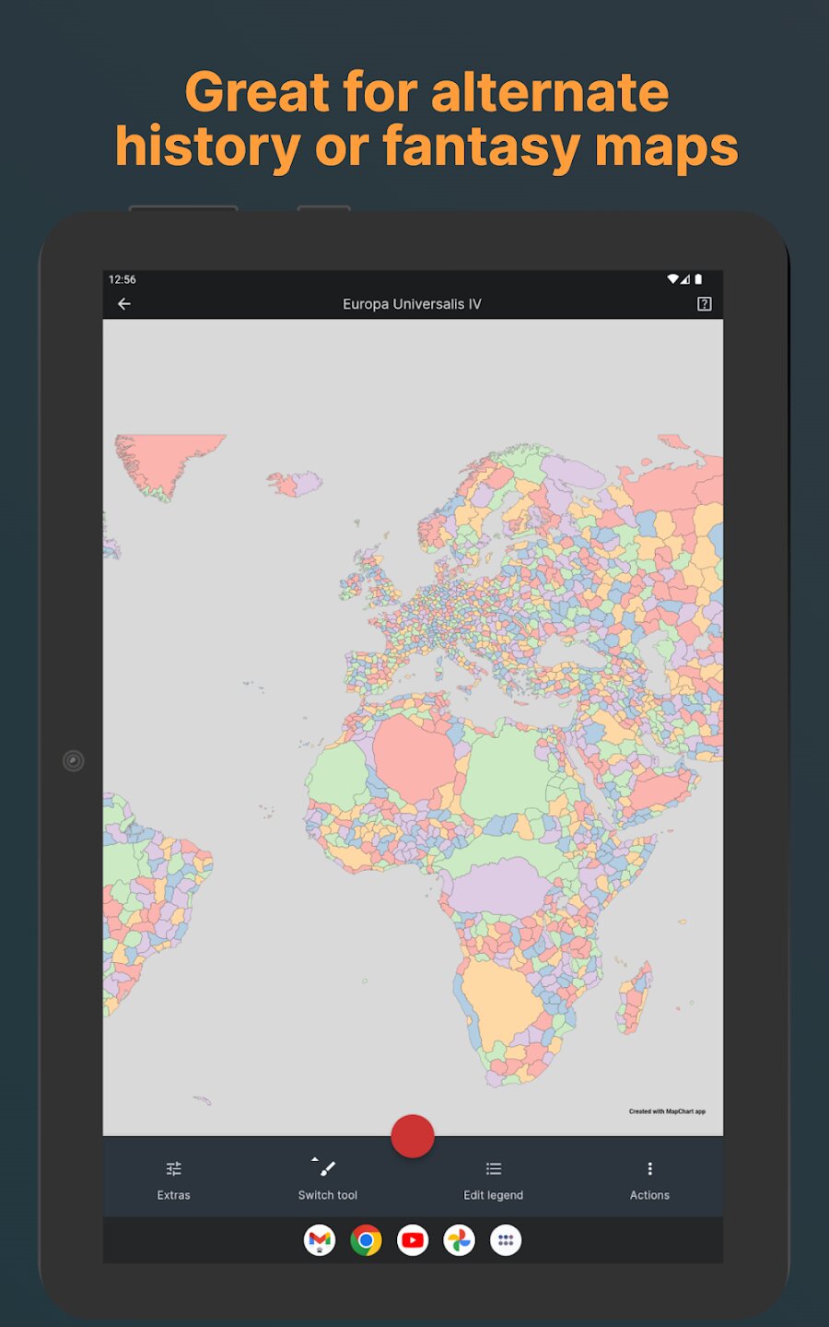This screenshot has width=829, height=1327.
Task: Select the Madagascar island on the map
Action: pyautogui.click(x=635, y=997)
